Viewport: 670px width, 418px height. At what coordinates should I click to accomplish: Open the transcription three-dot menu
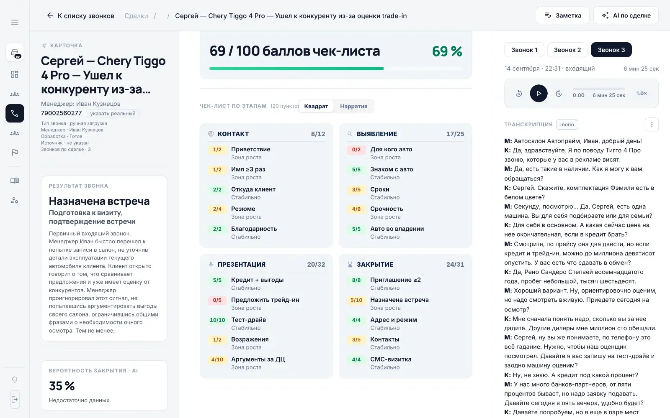pyautogui.click(x=652, y=125)
